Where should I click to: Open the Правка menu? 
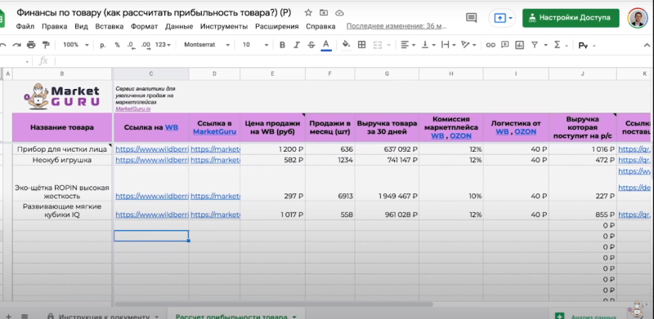click(54, 27)
